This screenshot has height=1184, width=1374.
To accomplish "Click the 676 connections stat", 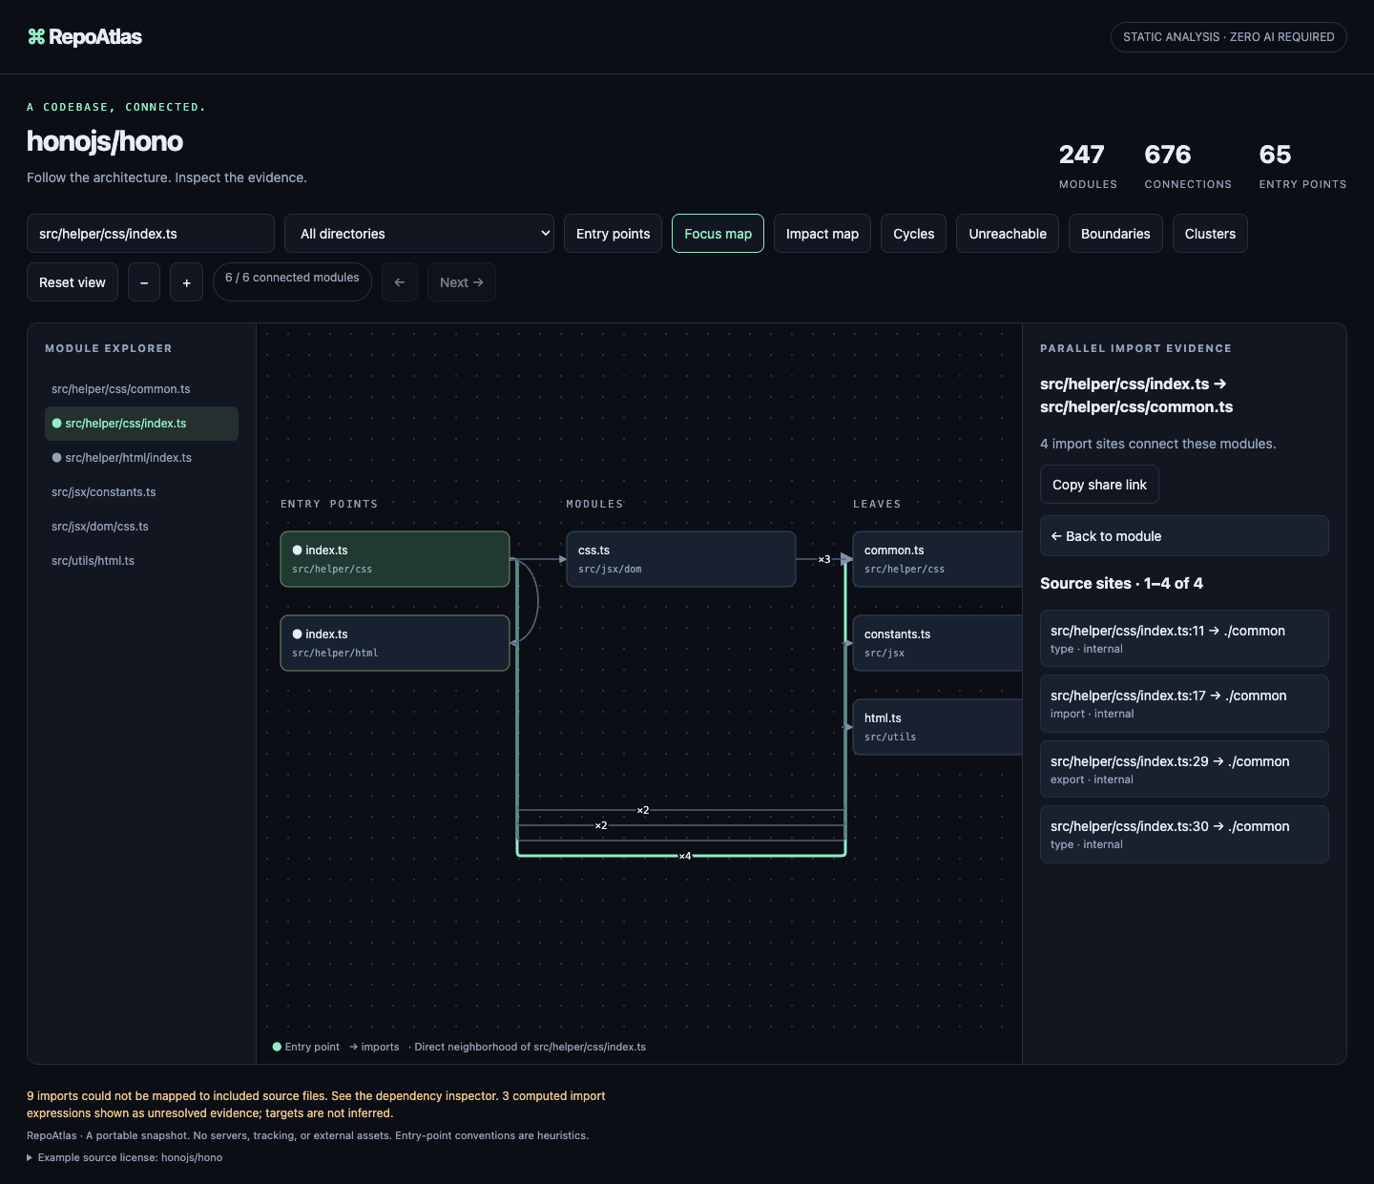I will (x=1188, y=166).
